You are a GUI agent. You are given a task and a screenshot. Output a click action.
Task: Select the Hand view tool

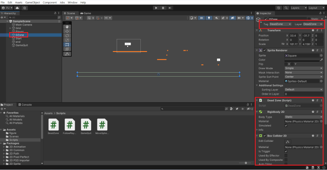click(x=67, y=27)
